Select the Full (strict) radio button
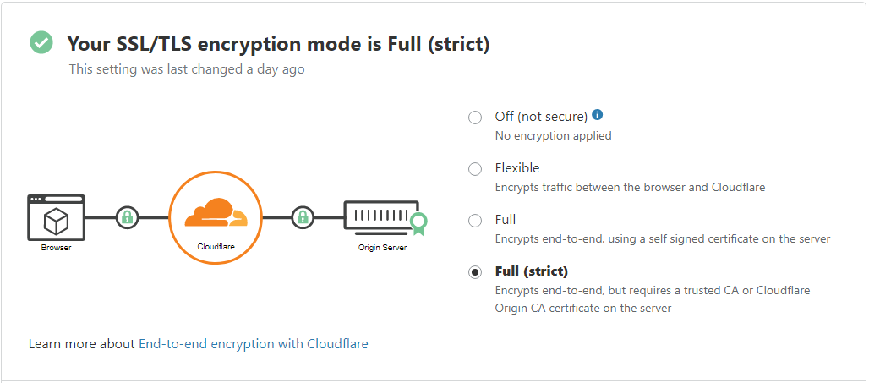The width and height of the screenshot is (869, 383). click(x=475, y=272)
